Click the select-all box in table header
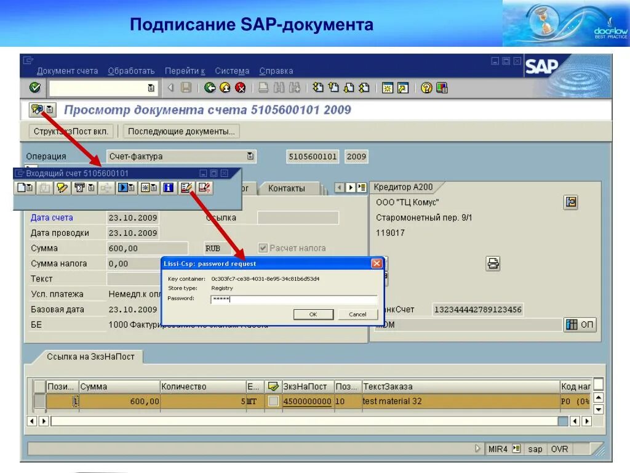The width and height of the screenshot is (630, 473). pyautogui.click(x=39, y=387)
